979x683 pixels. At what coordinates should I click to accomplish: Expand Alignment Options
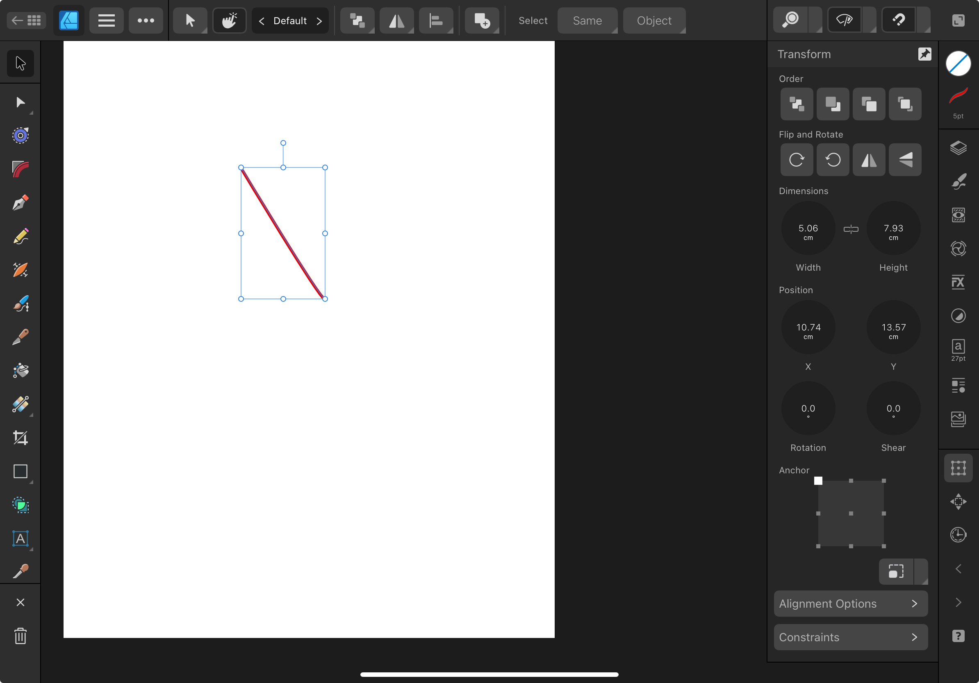[851, 604]
